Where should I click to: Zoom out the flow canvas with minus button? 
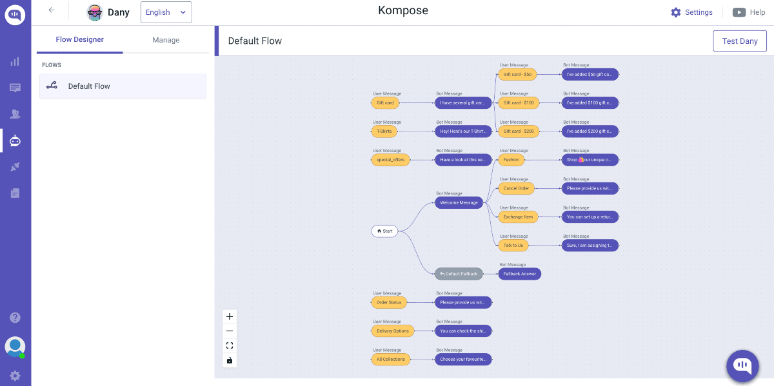pos(230,331)
